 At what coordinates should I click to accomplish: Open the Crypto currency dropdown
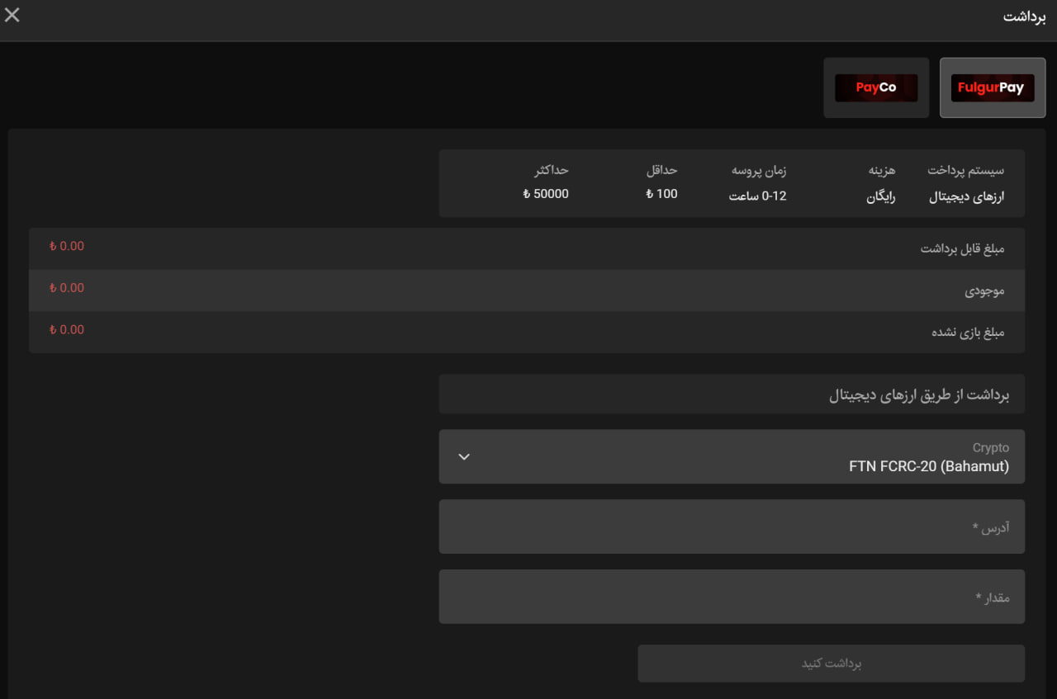[x=731, y=456]
